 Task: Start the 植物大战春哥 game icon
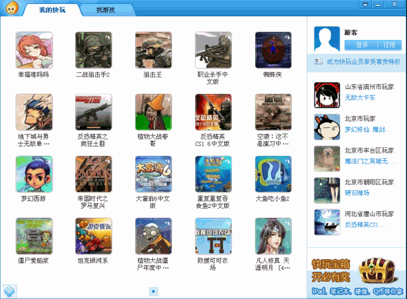pos(154,112)
